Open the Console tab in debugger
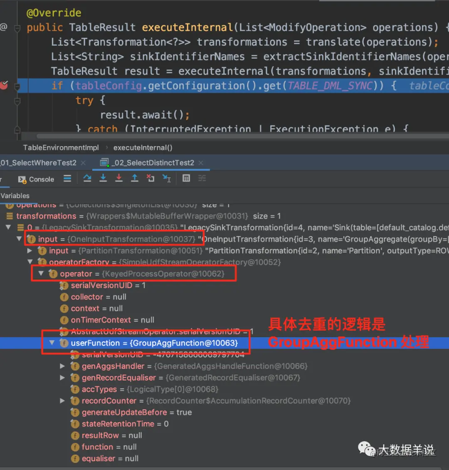449x470 pixels. 36,179
